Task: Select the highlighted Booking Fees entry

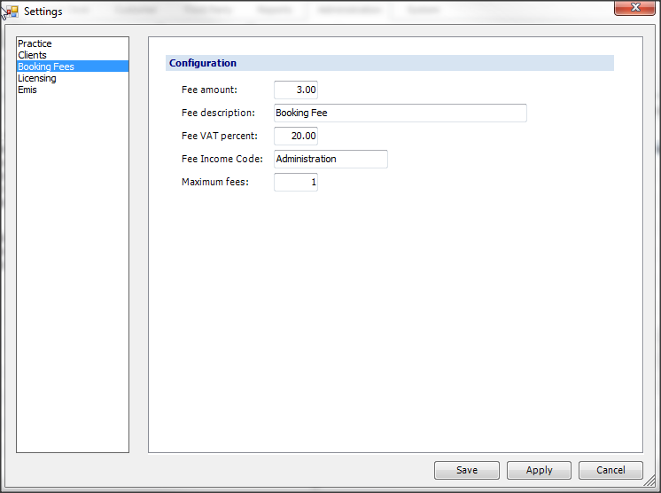Action: (x=46, y=67)
